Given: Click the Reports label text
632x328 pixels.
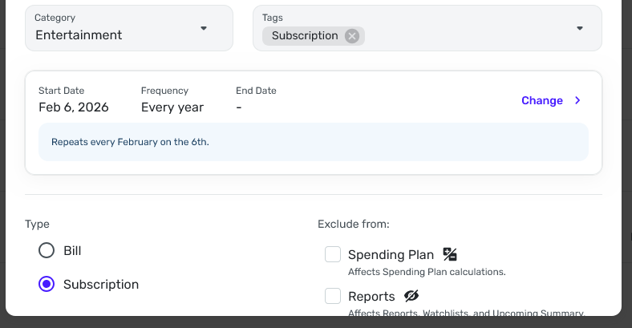Looking at the screenshot, I should 371,297.
